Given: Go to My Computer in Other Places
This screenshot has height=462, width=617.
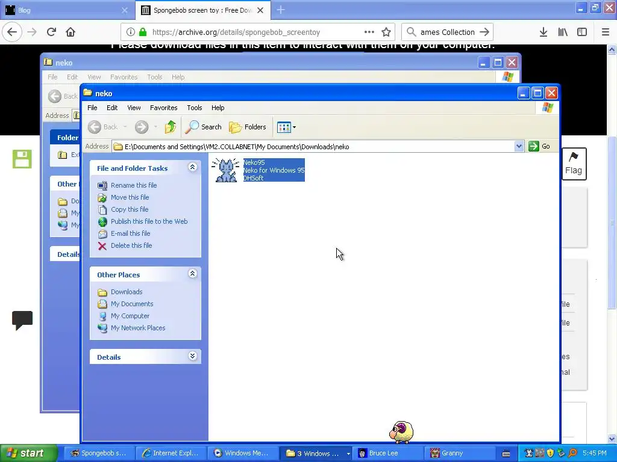Looking at the screenshot, I should pyautogui.click(x=130, y=316).
